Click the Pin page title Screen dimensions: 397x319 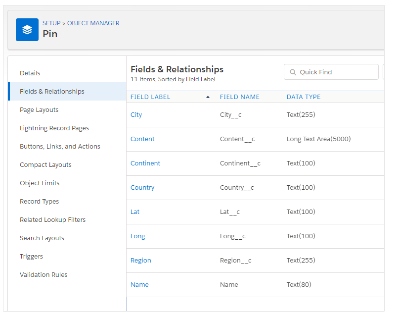[x=50, y=34]
